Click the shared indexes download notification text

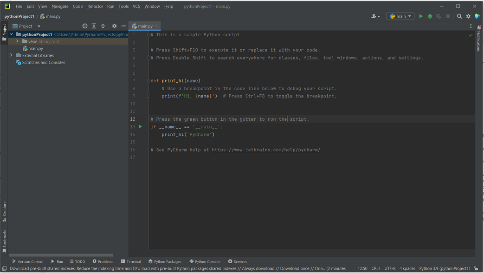pos(177,269)
